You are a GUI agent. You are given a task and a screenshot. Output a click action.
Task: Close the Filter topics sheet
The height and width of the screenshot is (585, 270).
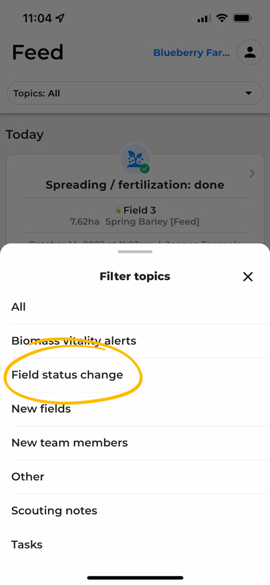pos(248,276)
